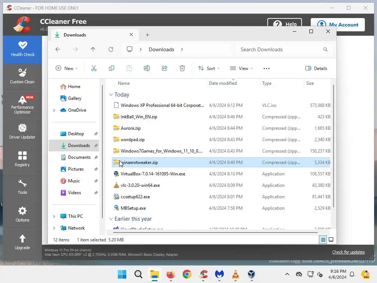
Task: Open the View dropdown
Action: (x=242, y=68)
